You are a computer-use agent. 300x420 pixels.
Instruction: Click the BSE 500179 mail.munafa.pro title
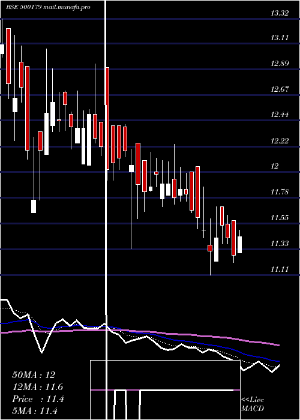point(48,7)
